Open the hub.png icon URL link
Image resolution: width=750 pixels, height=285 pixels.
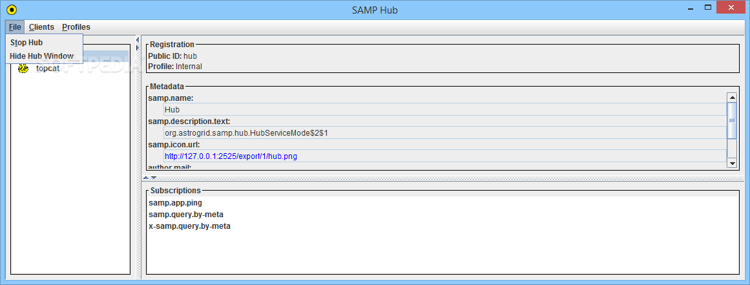(231, 156)
